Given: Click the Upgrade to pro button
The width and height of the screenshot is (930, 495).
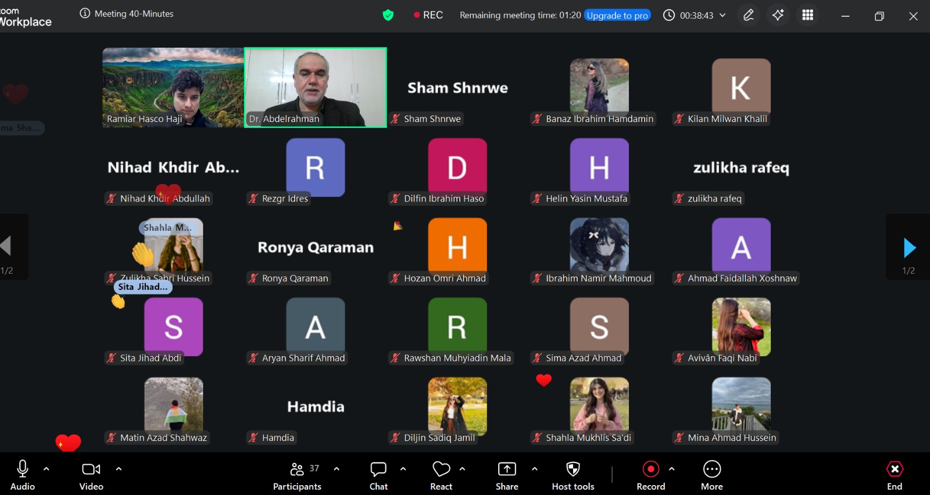Looking at the screenshot, I should pos(617,15).
